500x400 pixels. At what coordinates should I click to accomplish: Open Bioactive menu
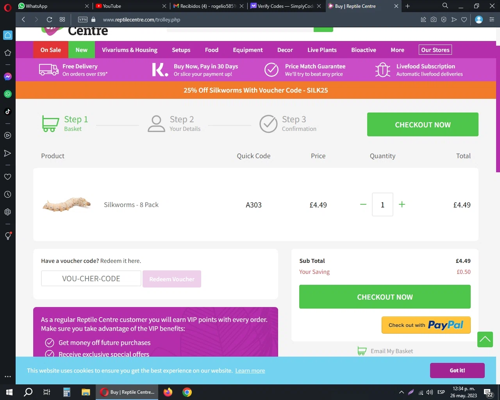(x=364, y=50)
